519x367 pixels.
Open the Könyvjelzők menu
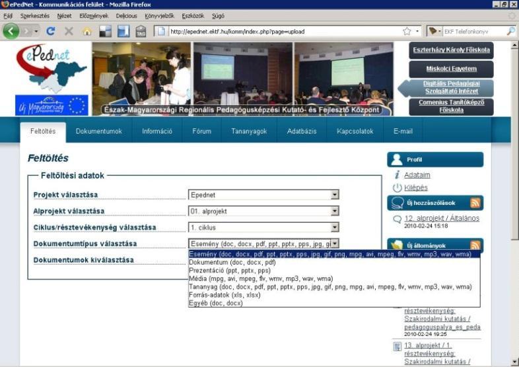(159, 16)
